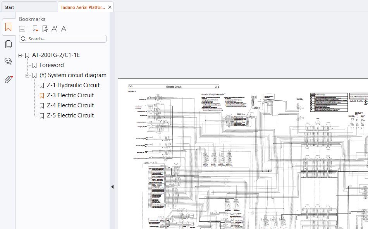Click the bookmark icon beside Z-4 Electric Circuit
This screenshot has height=229, width=368.
click(x=42, y=106)
